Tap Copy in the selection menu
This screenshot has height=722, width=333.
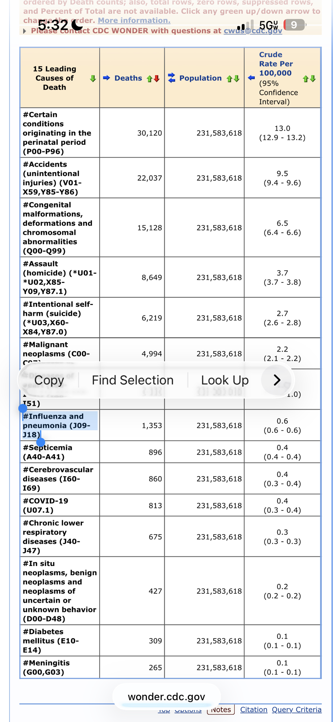(x=49, y=380)
